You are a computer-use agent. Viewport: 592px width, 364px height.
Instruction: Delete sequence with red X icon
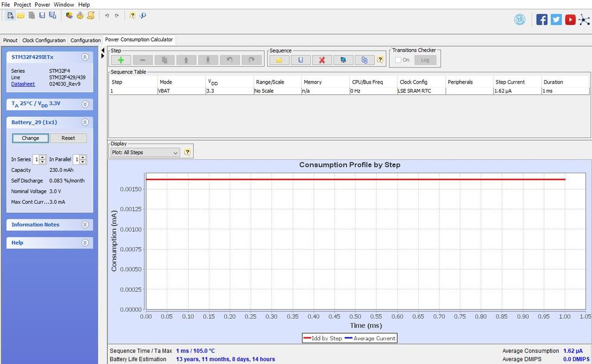(x=322, y=60)
